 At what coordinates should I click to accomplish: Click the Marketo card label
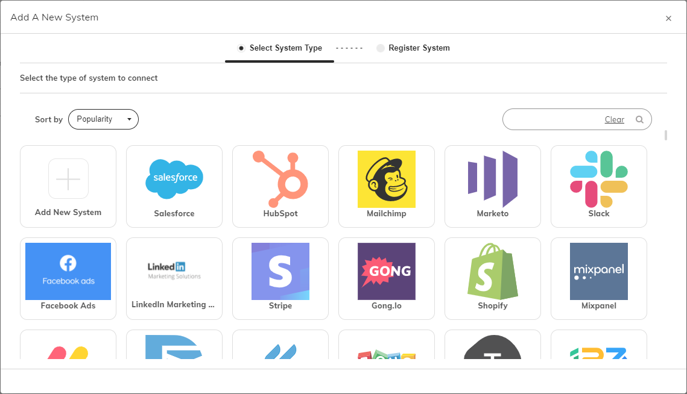pyautogui.click(x=492, y=214)
